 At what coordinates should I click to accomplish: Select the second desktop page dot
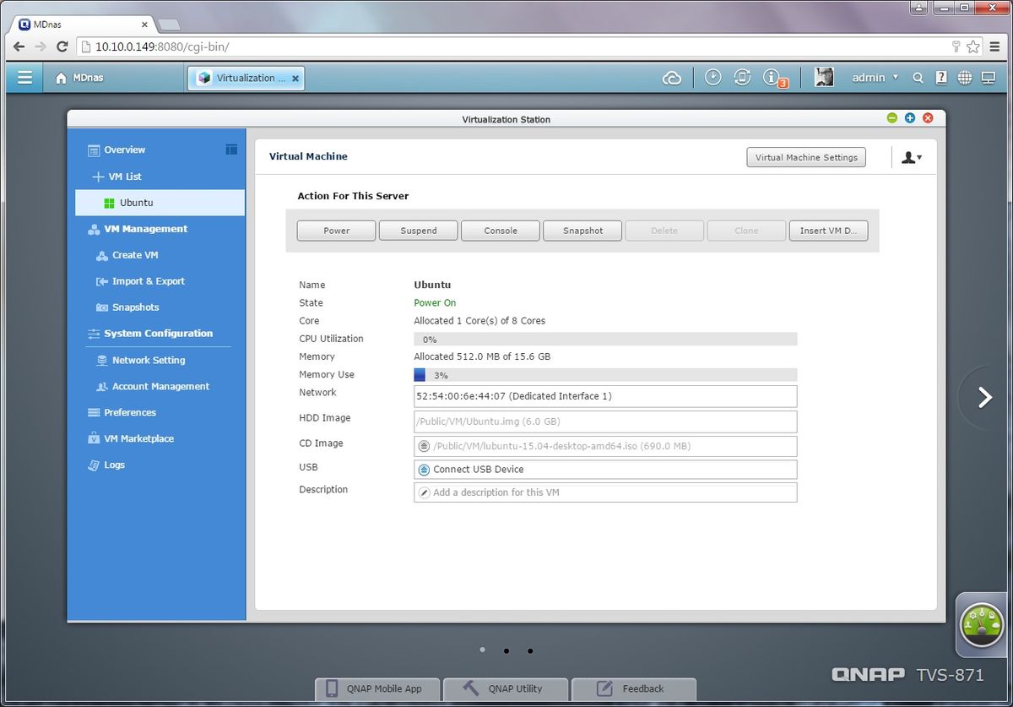pos(506,651)
